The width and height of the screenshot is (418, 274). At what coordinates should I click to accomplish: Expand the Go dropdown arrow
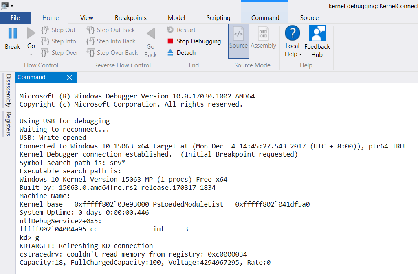[x=31, y=54]
